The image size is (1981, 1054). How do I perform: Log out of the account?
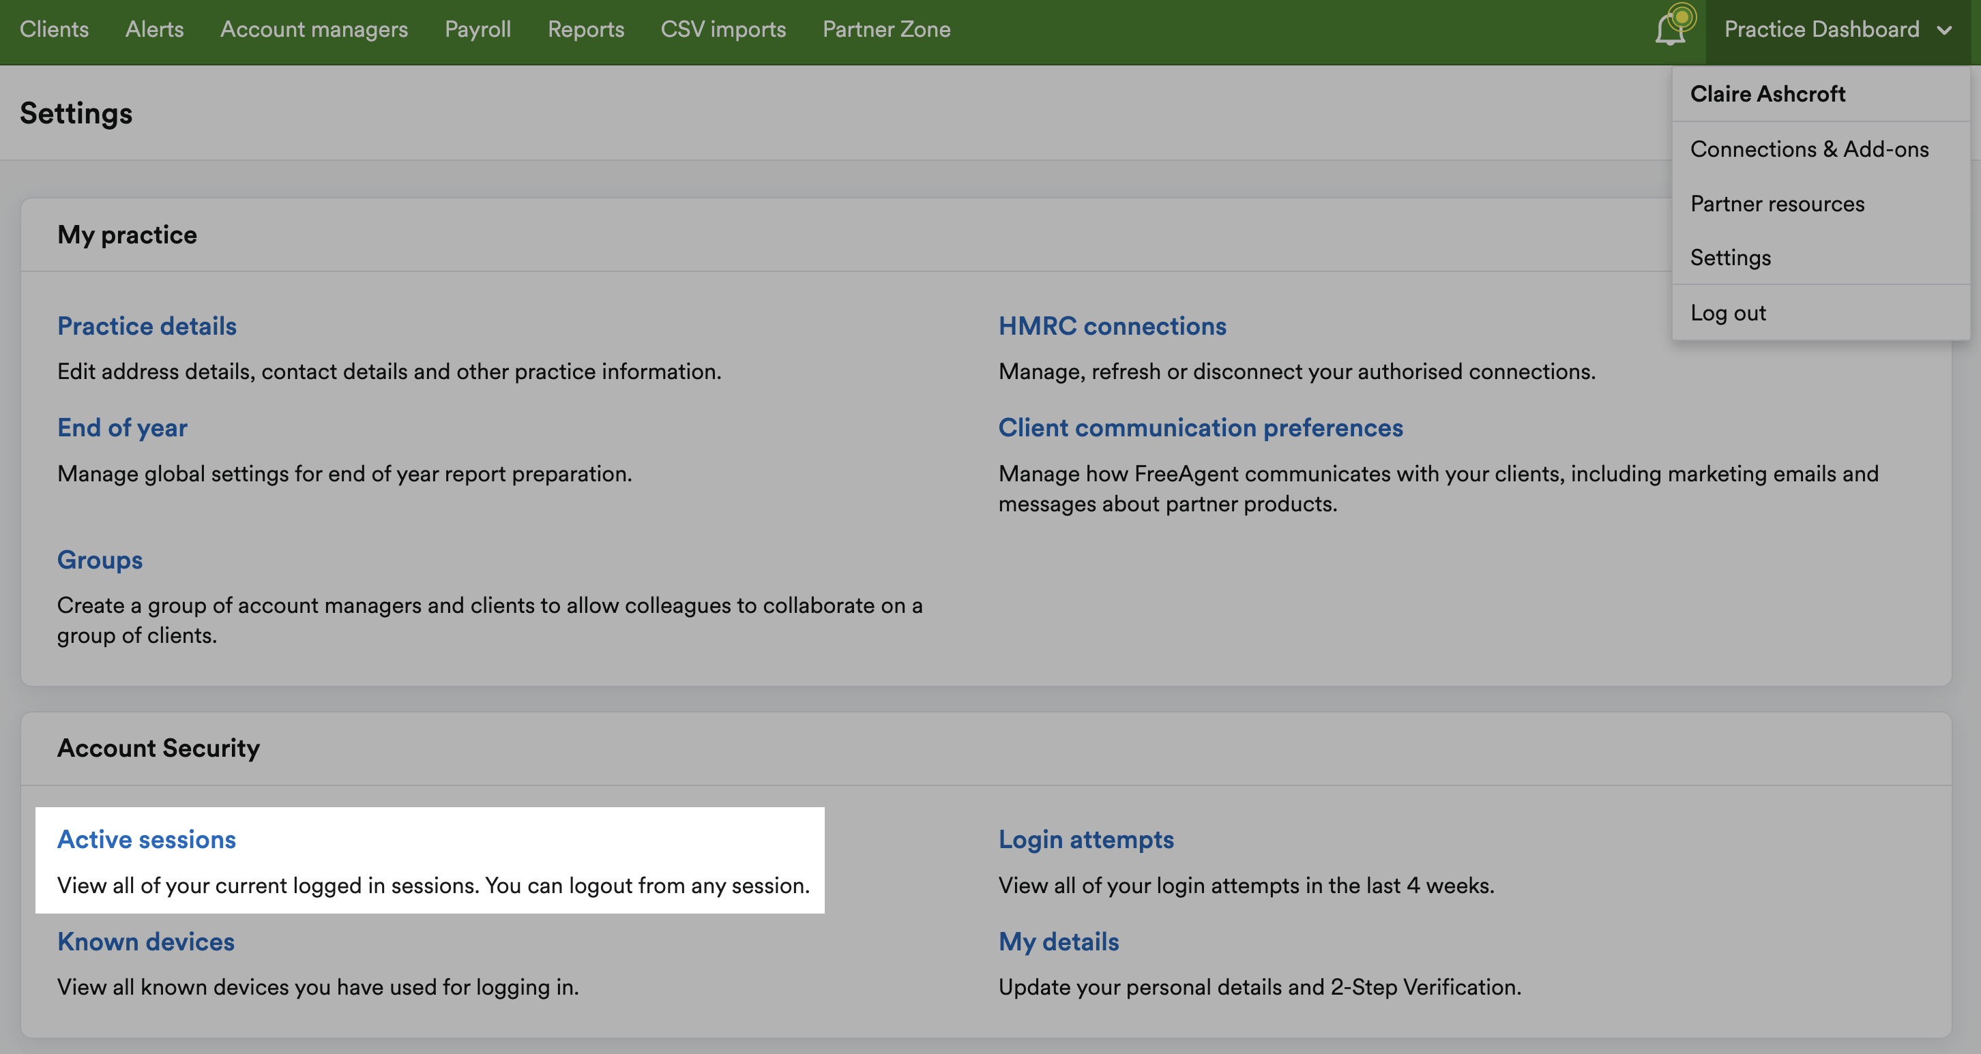(1727, 312)
